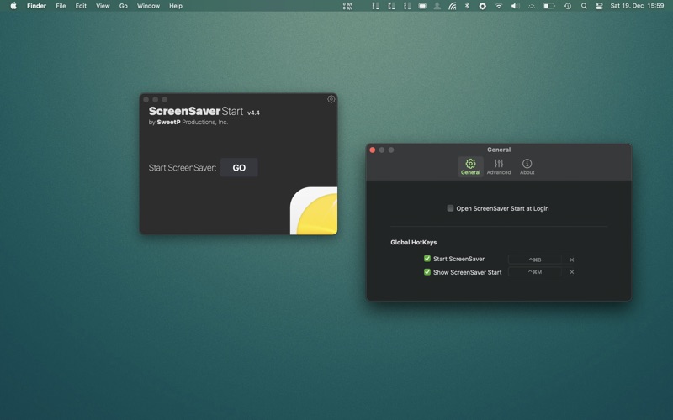
Task: Click the ScreenSaver Start app title text
Action: coord(196,112)
